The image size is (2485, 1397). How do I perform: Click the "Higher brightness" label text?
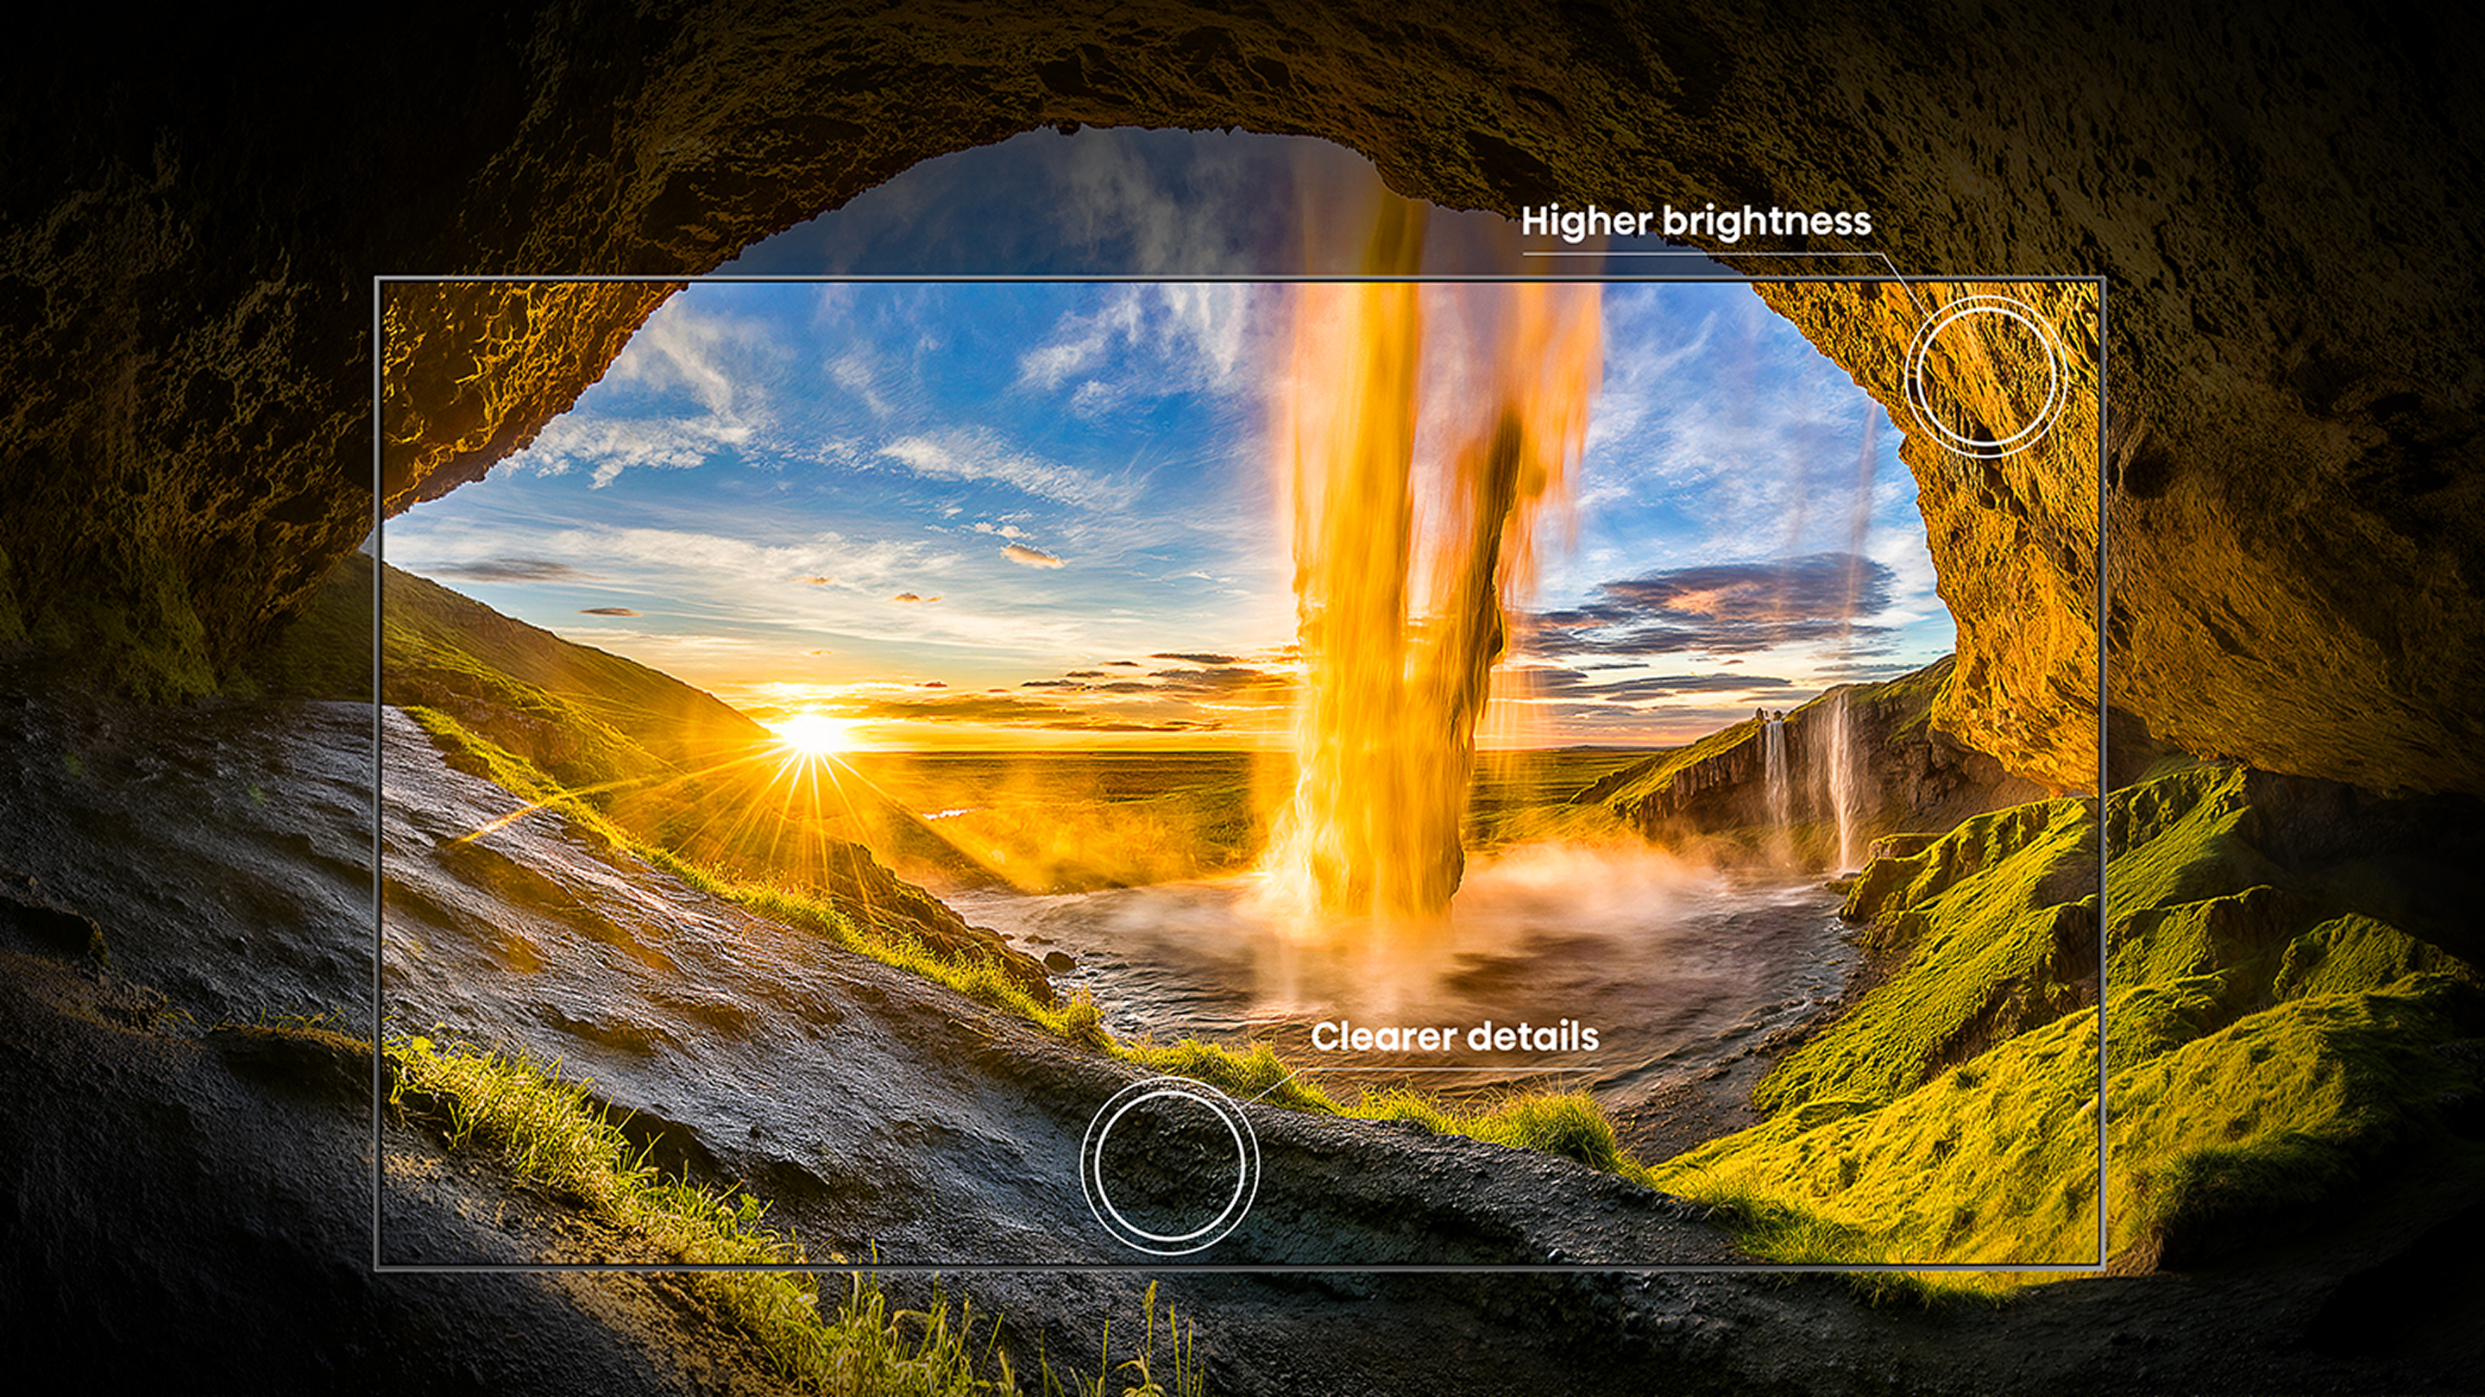click(x=1695, y=222)
